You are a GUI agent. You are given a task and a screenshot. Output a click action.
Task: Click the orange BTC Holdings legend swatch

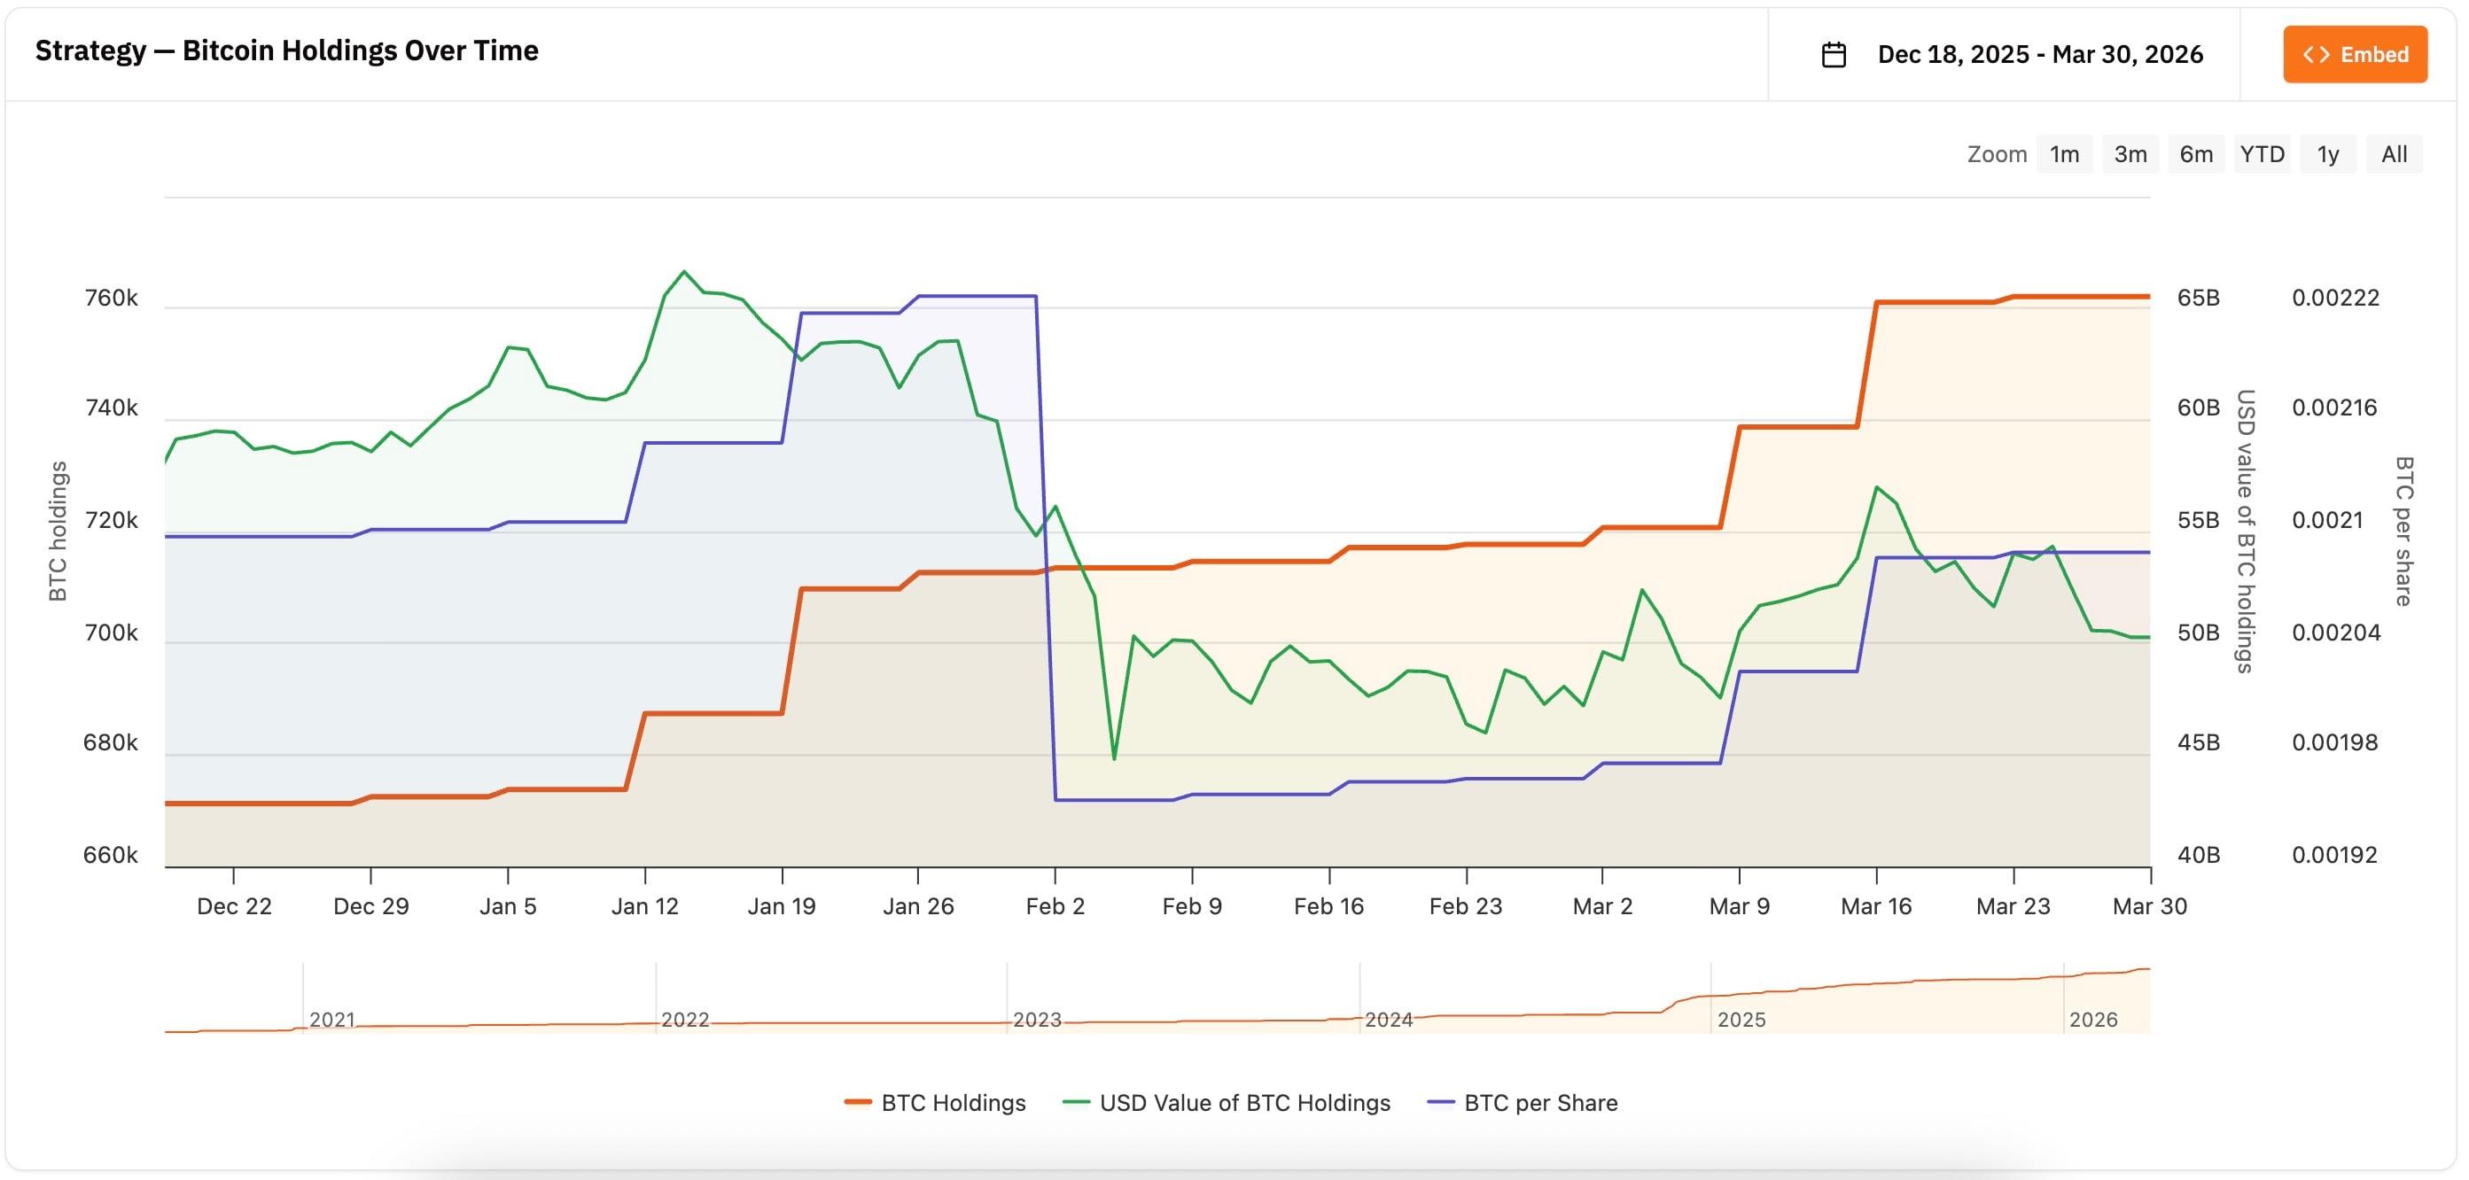[x=857, y=1102]
